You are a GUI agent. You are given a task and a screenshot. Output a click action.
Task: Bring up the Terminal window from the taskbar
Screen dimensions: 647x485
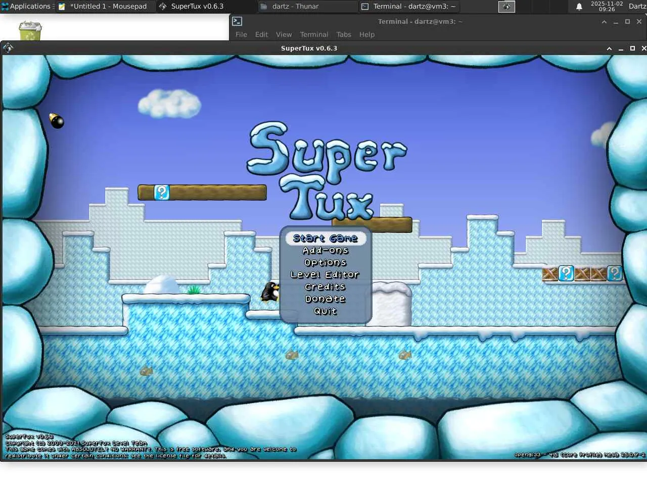point(409,7)
